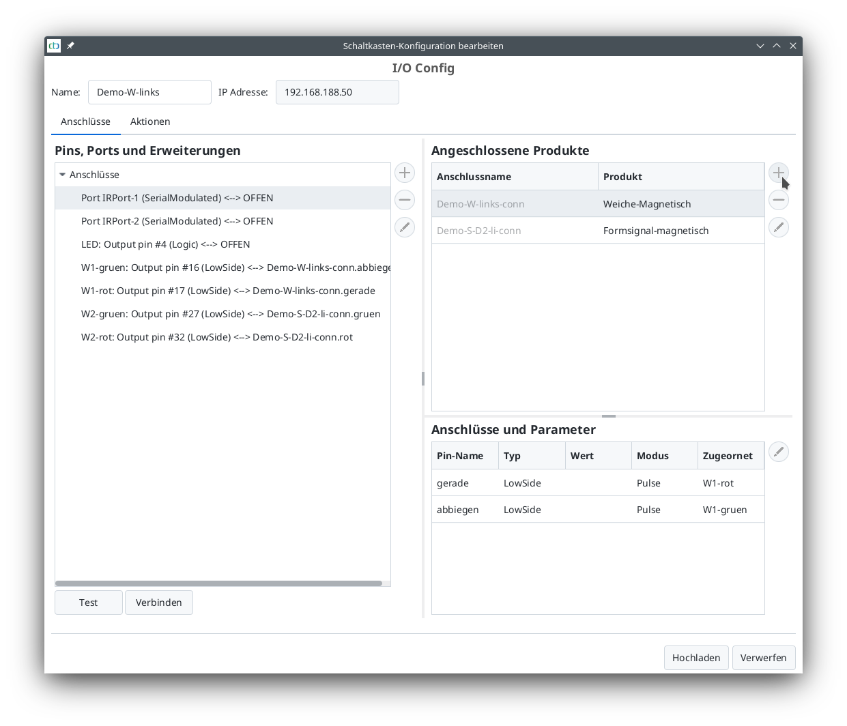Click Verbinden to connect
This screenshot has width=847, height=726.
159,602
